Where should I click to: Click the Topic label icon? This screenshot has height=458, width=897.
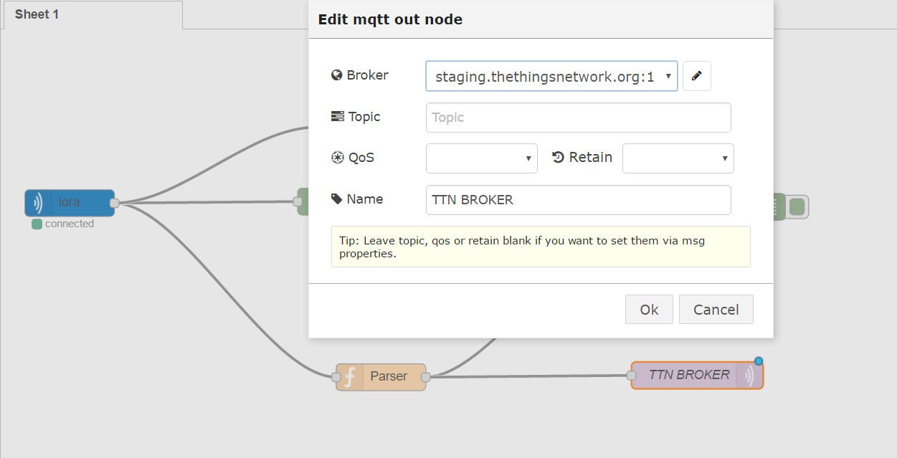click(337, 117)
